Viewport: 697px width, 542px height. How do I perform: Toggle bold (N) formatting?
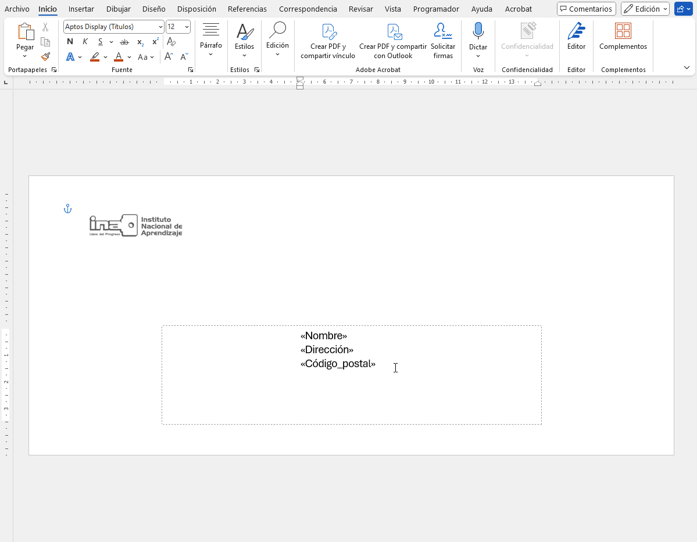70,42
